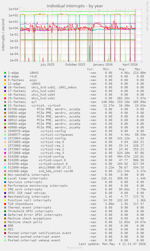The image size is (150, 251).
Task: Click the Posted-interrupt wakeup event label
Action: click(x=34, y=240)
